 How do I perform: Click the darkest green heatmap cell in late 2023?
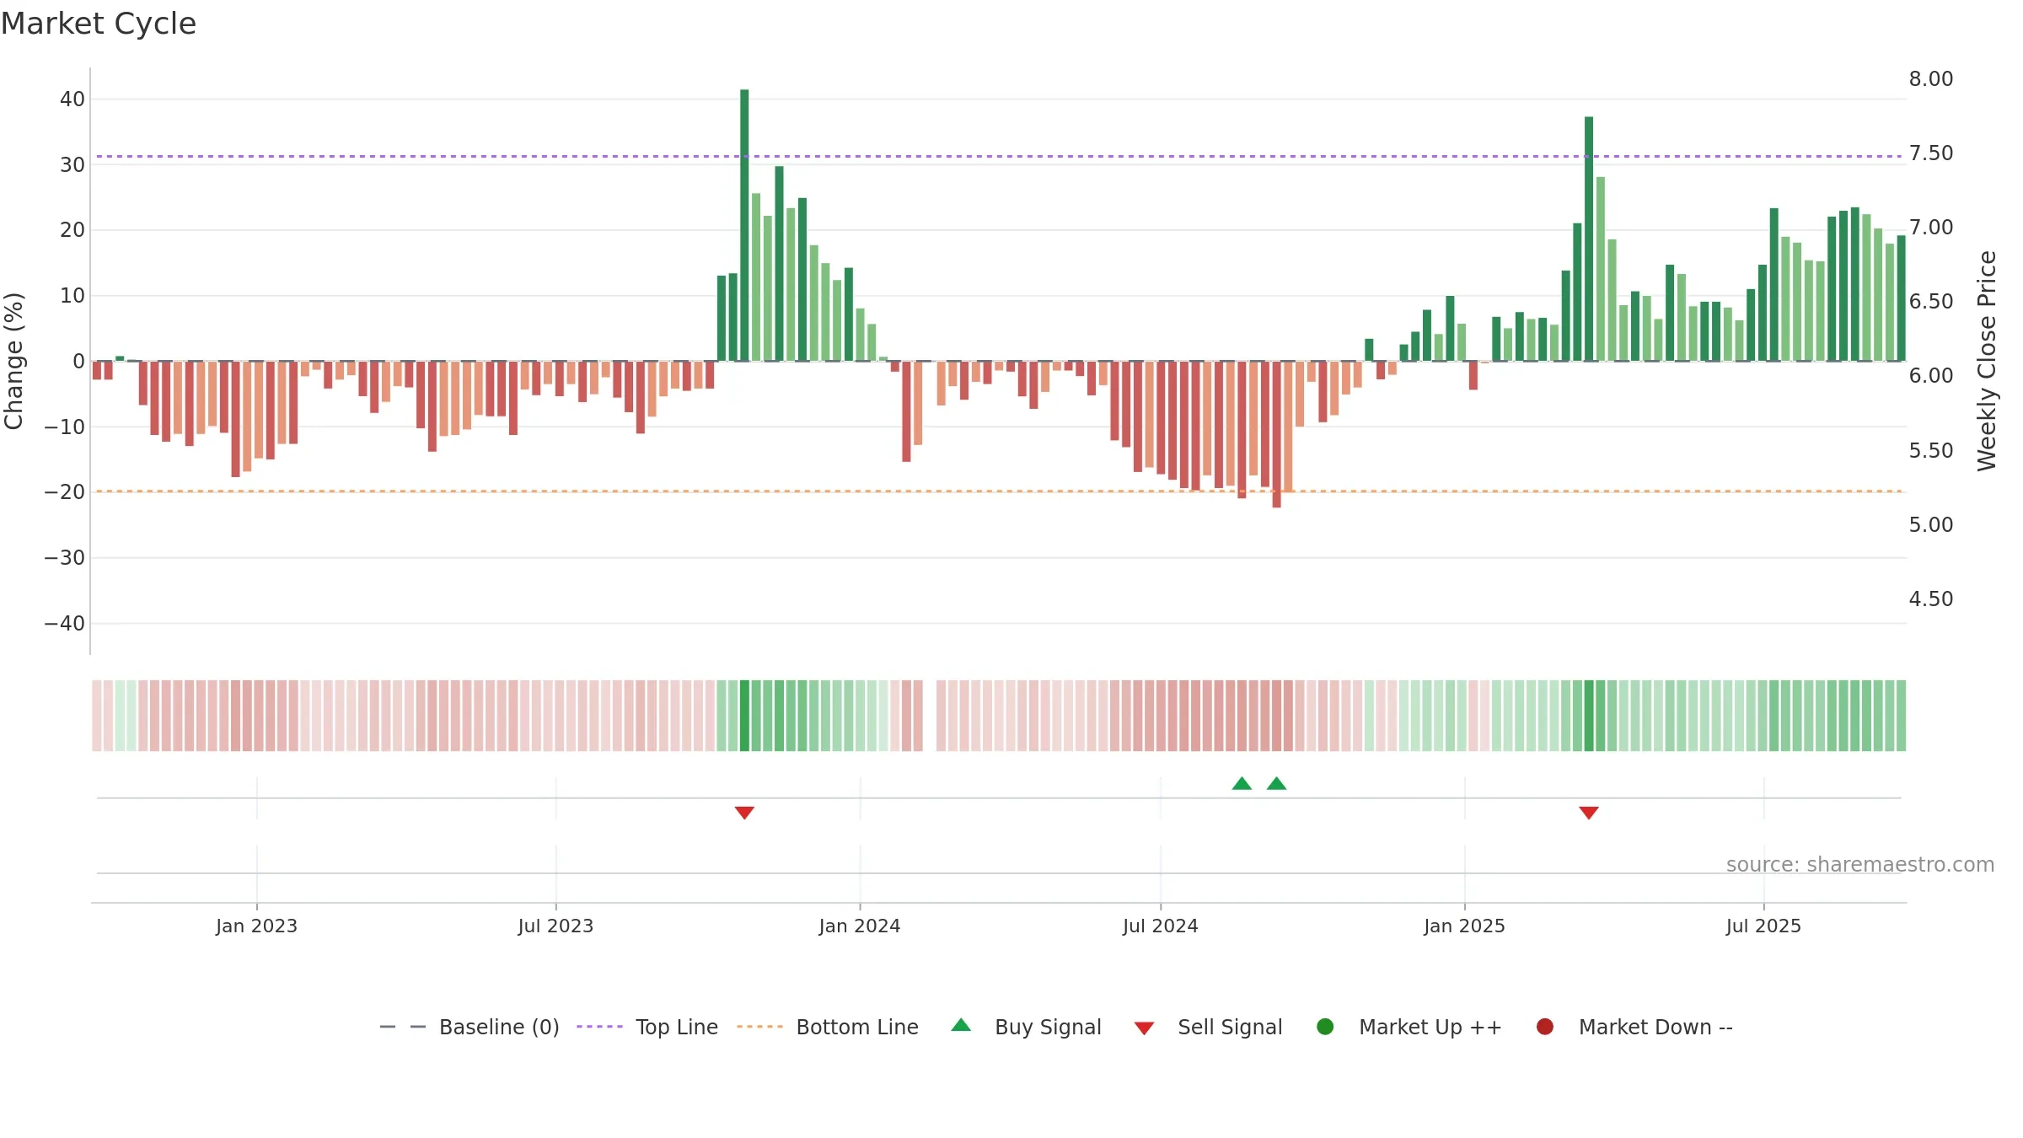744,716
